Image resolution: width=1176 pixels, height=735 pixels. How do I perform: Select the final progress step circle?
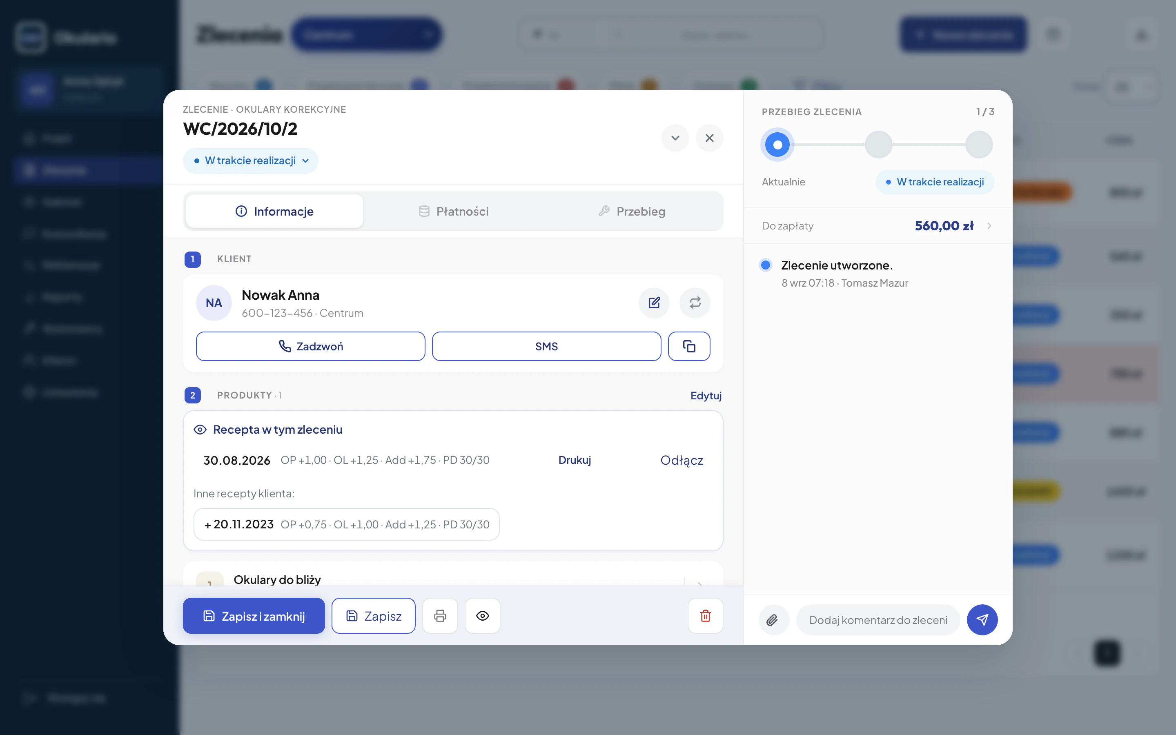click(x=979, y=145)
